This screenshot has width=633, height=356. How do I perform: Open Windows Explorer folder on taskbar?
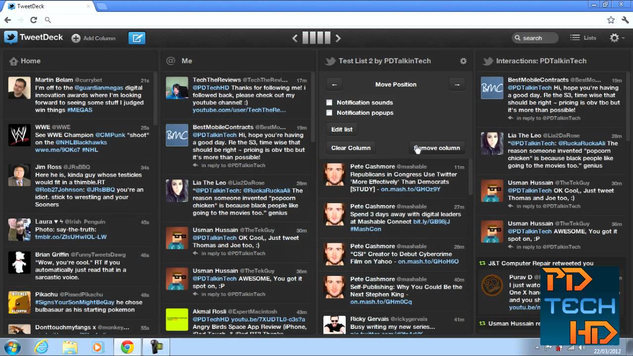tap(70, 347)
